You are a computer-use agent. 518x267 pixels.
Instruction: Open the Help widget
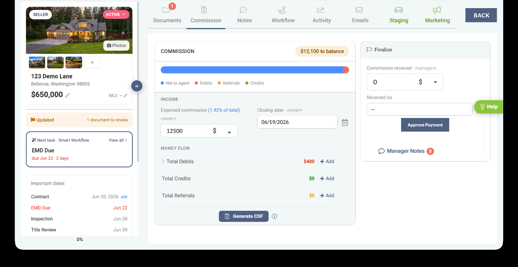pyautogui.click(x=489, y=107)
